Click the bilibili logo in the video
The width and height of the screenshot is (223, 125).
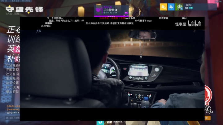pyautogui.click(x=195, y=24)
